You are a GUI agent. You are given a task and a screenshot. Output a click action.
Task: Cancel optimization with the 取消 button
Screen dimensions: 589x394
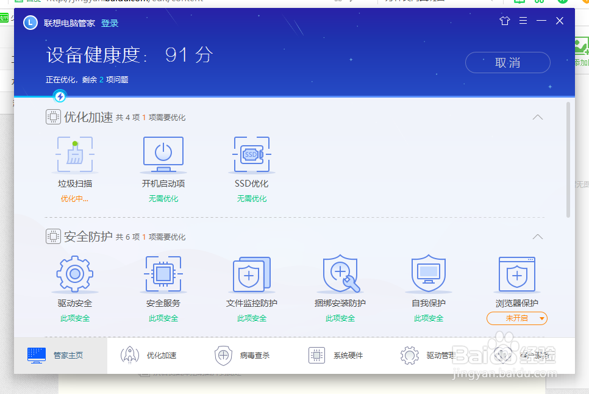point(508,63)
